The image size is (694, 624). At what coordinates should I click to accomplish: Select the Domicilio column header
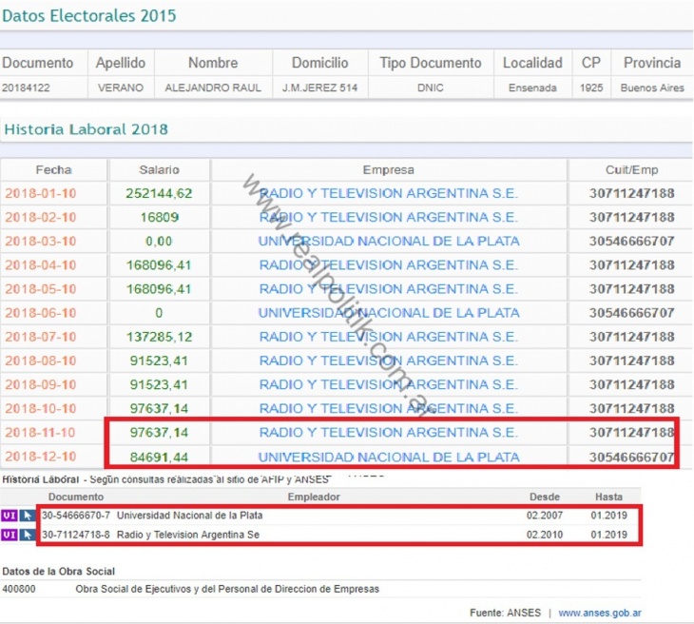pyautogui.click(x=319, y=63)
